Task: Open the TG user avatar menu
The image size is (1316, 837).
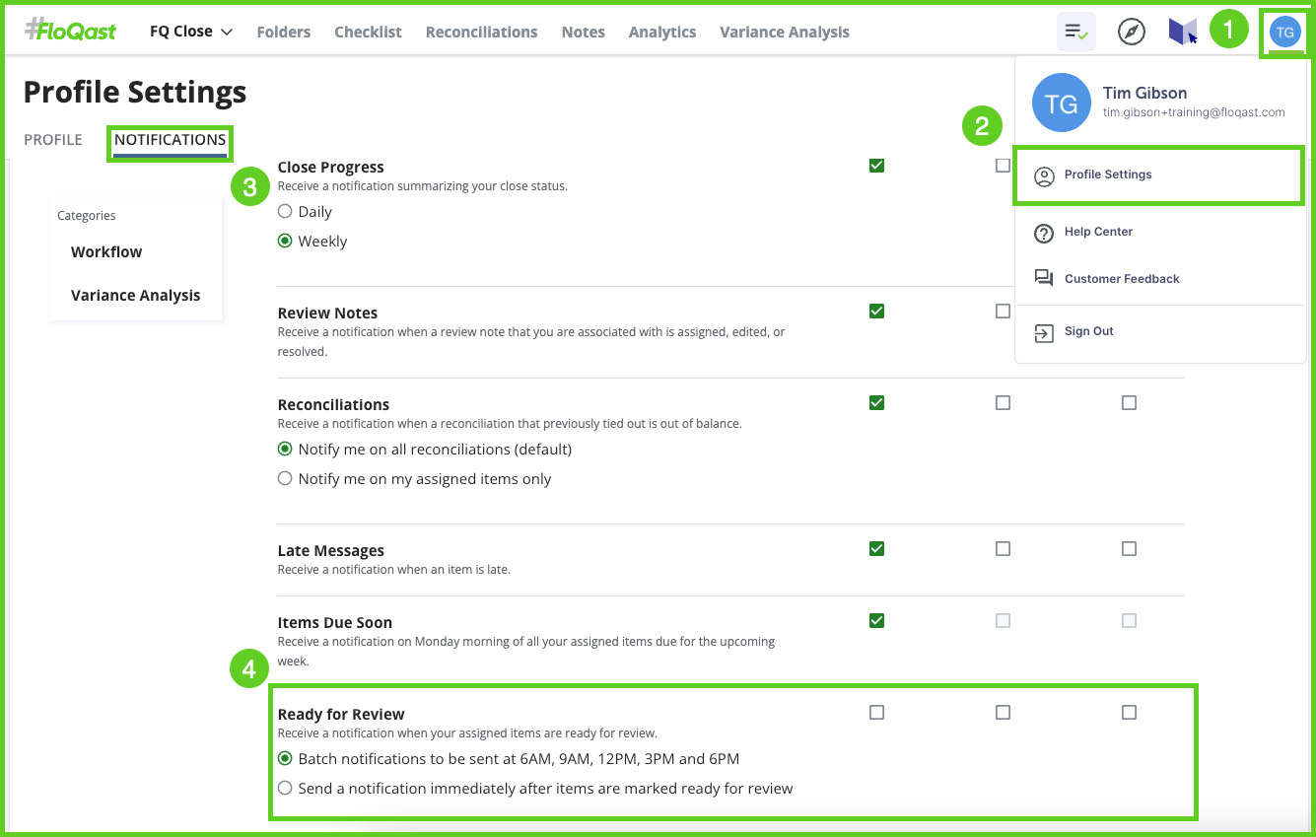Action: (x=1285, y=32)
